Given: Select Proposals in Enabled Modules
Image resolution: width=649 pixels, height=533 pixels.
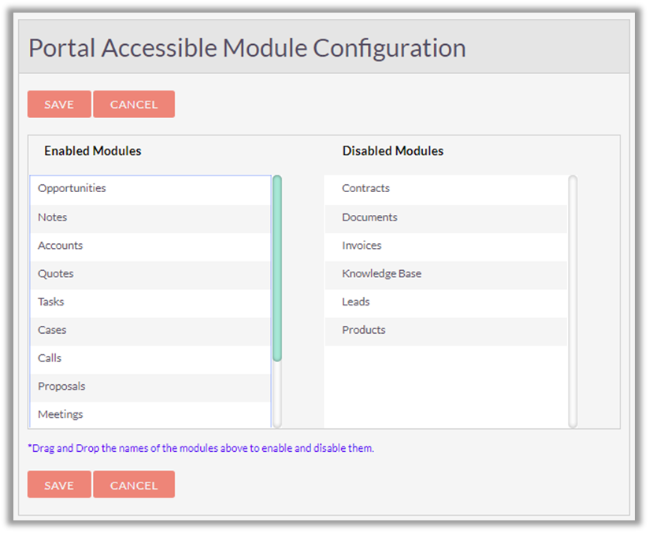Looking at the screenshot, I should tap(61, 387).
